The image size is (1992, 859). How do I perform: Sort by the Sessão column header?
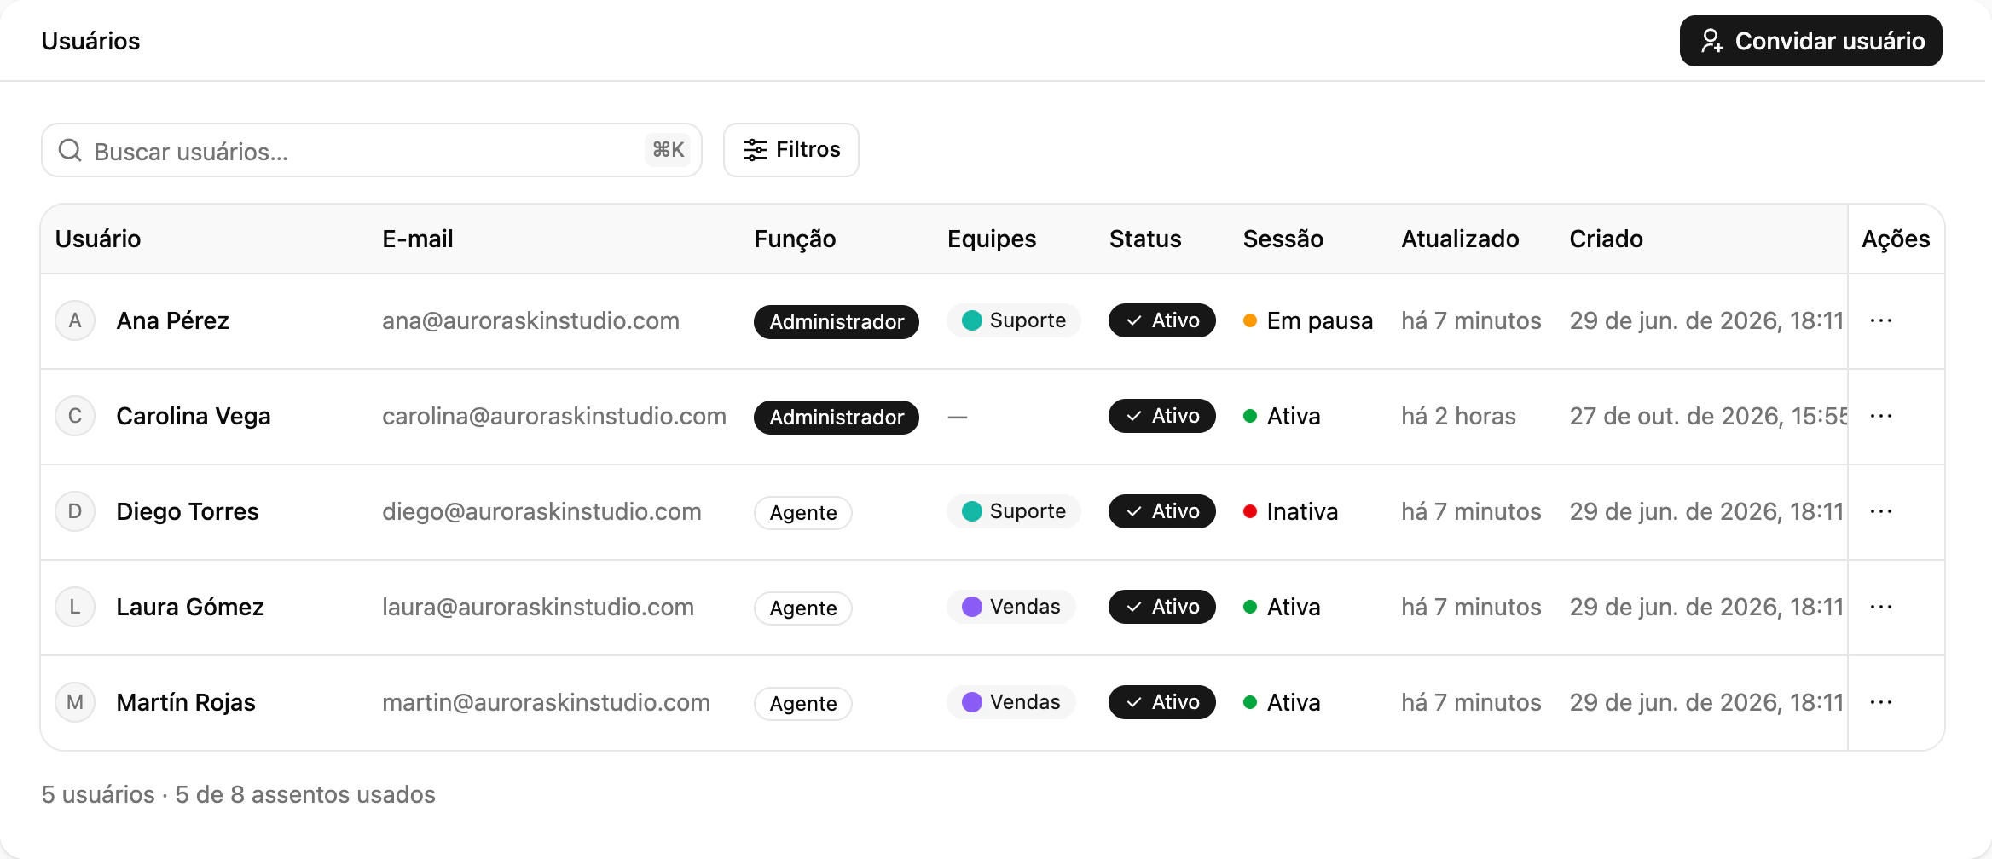1283,239
